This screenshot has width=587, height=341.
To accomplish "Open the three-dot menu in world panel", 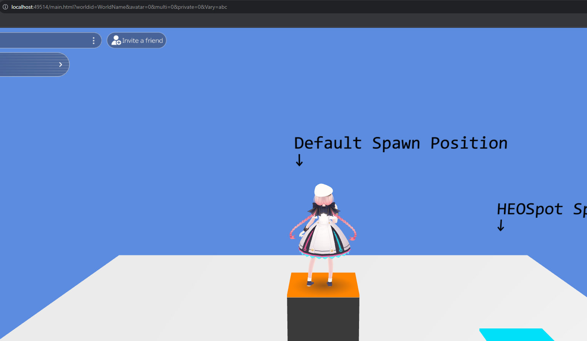I will point(93,41).
